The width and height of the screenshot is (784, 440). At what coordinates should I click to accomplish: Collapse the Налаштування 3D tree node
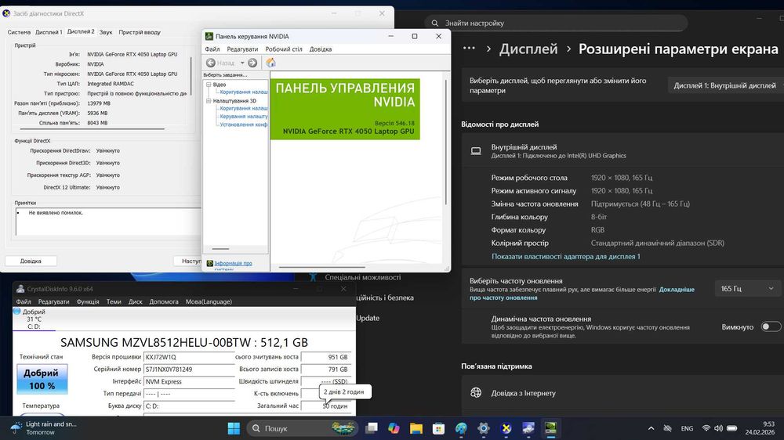point(209,101)
